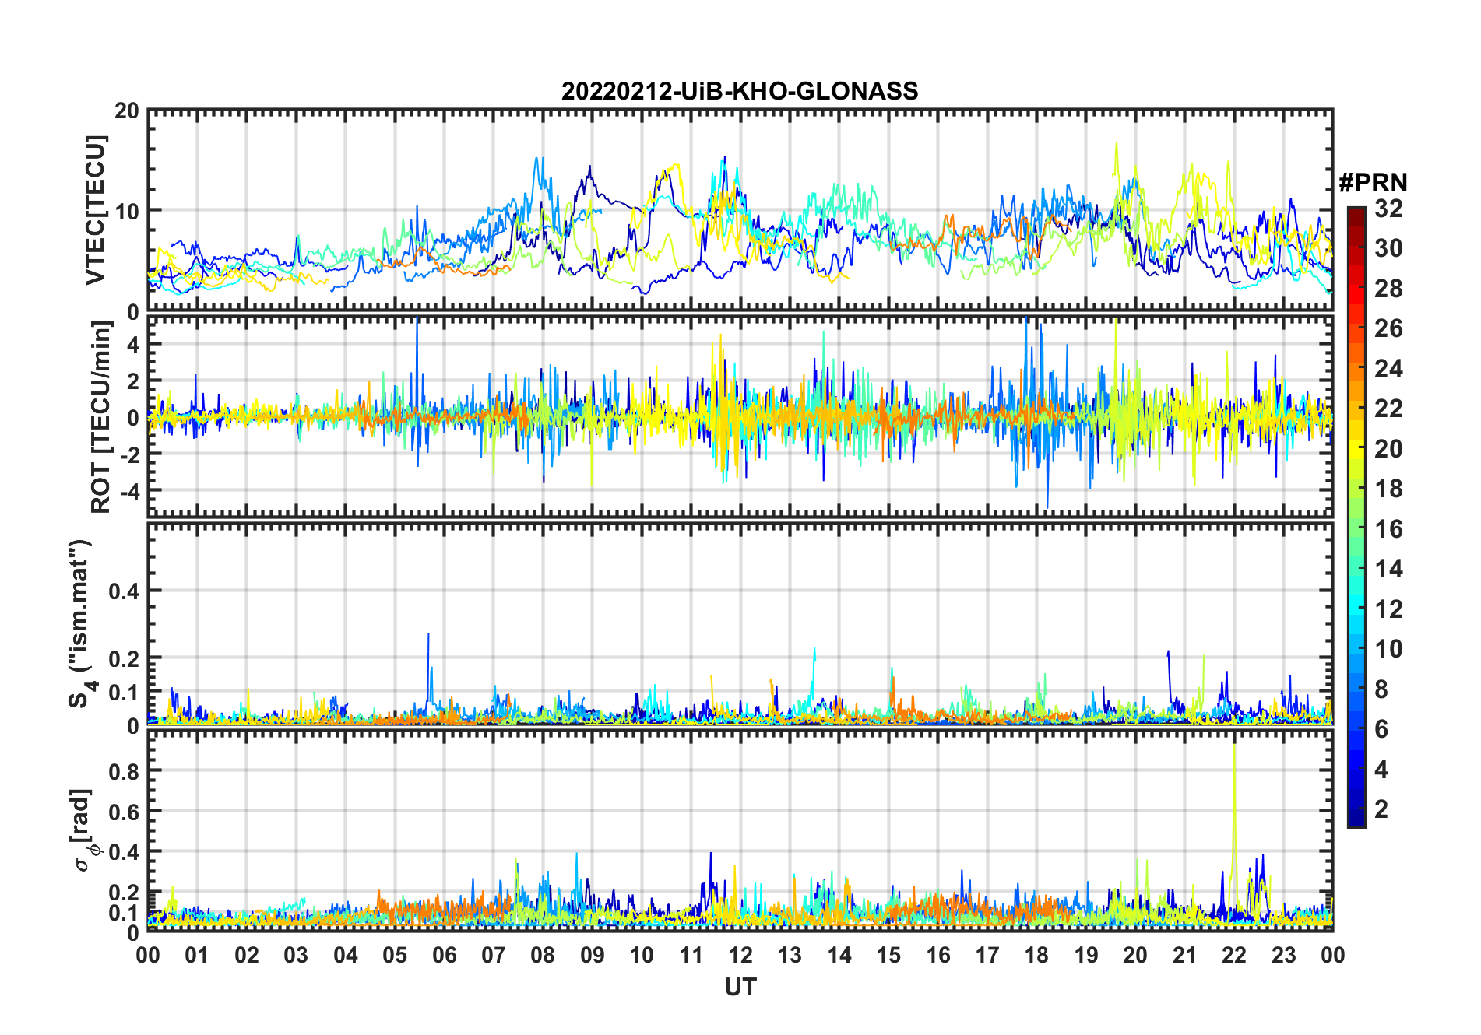Click colorbar tick label 14

point(1389,569)
